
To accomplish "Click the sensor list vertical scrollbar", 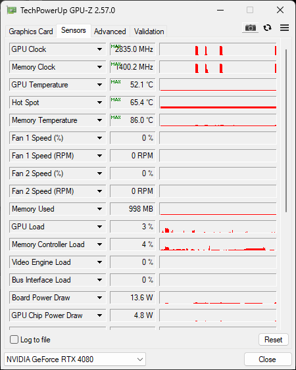I will (286, 131).
